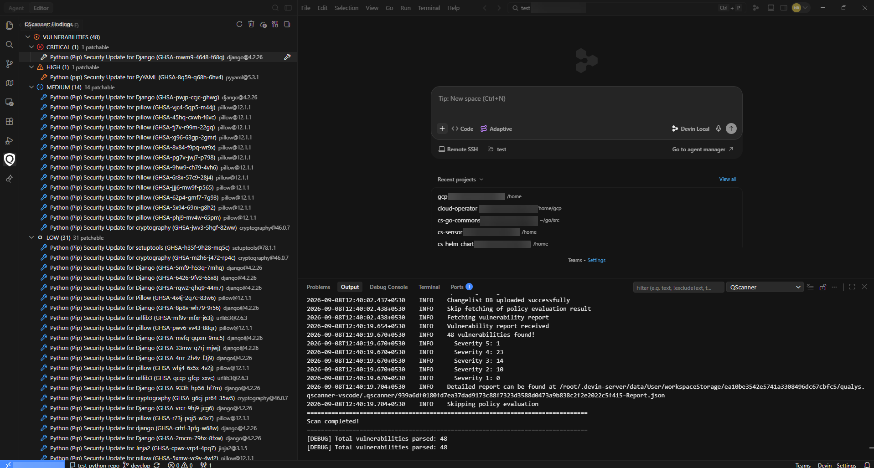
Task: Toggle the output scroll lock
Action: 823,287
